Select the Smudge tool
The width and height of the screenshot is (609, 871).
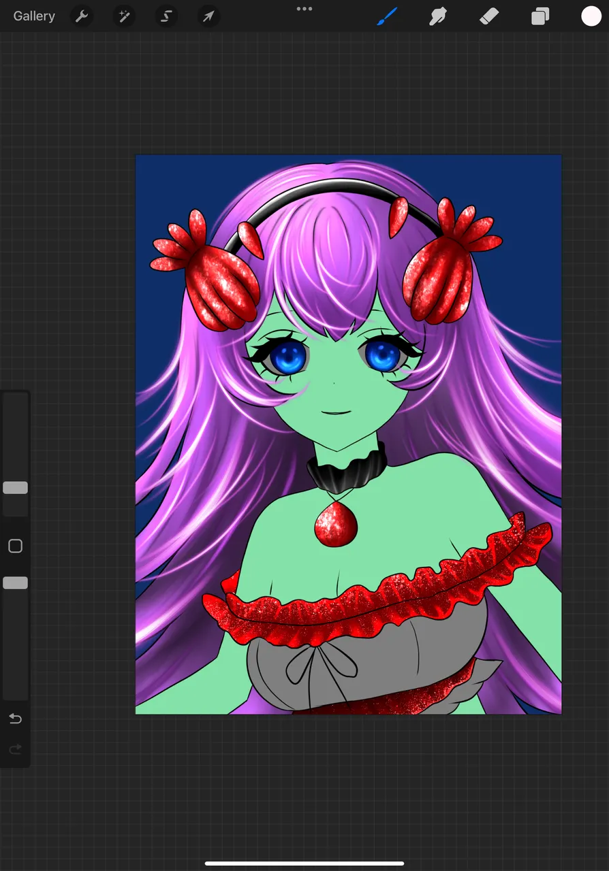pos(438,16)
